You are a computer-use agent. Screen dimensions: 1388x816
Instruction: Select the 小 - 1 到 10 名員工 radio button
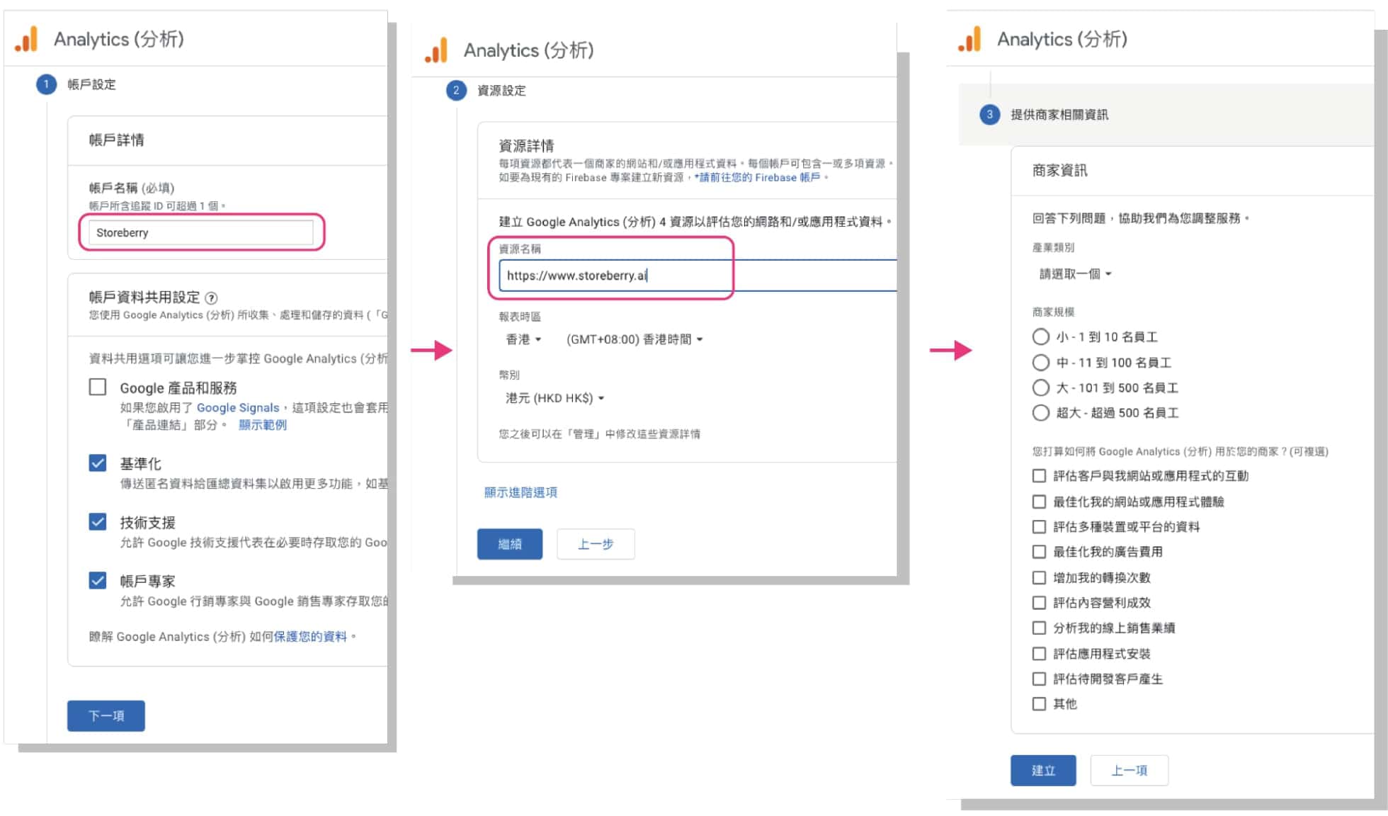(1040, 336)
